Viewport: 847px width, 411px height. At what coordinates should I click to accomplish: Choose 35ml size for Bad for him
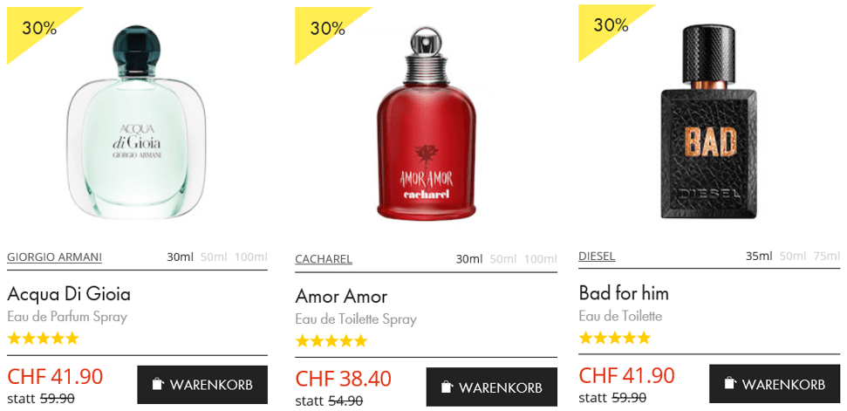[x=759, y=256]
